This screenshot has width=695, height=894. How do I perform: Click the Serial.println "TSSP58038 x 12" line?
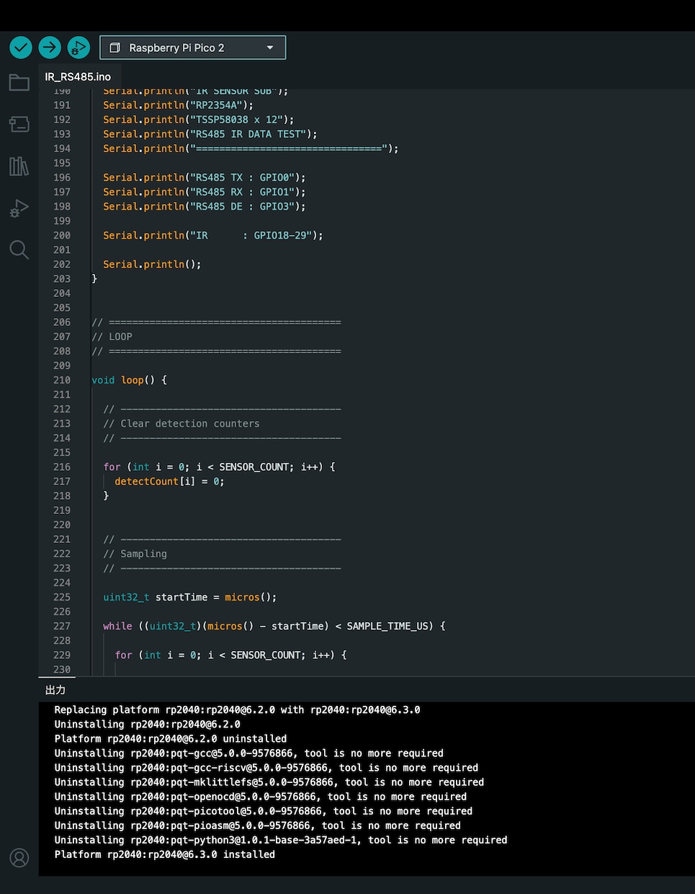[198, 120]
